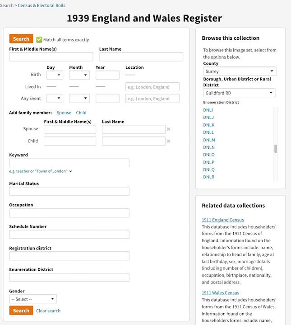
Task: Toggle the Match all terms exactly checkbox
Action: click(x=39, y=40)
